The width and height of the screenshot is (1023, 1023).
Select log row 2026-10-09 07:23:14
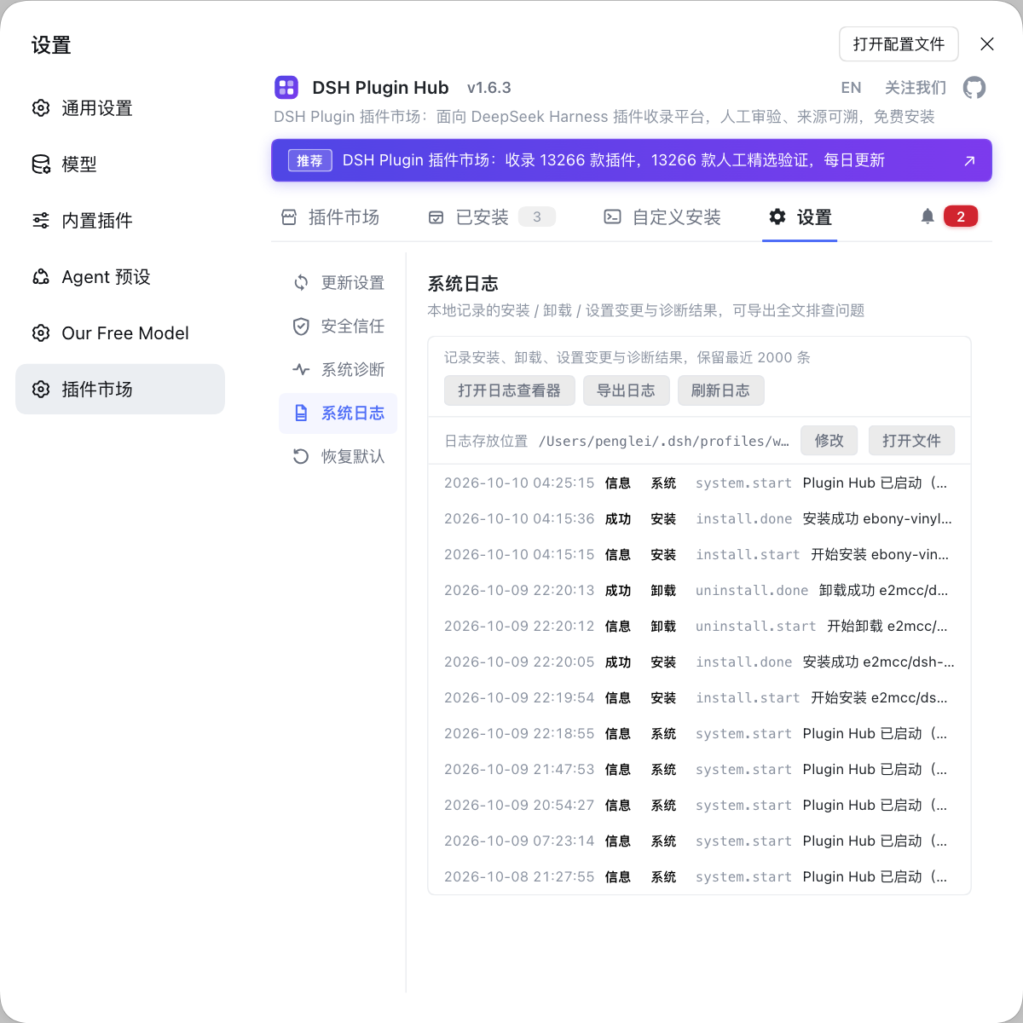coord(699,841)
